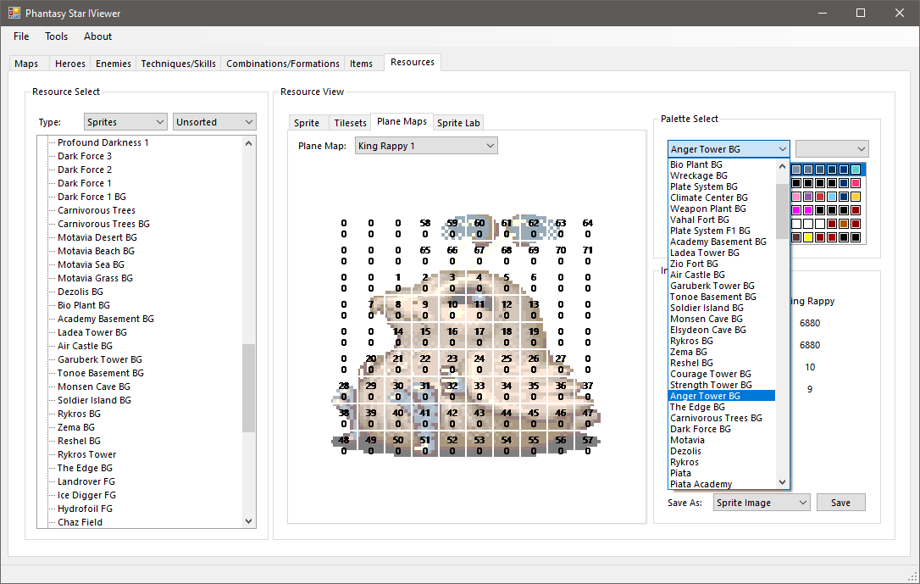Open the empty dropdown beside the palette selector
The width and height of the screenshot is (920, 584).
point(832,149)
